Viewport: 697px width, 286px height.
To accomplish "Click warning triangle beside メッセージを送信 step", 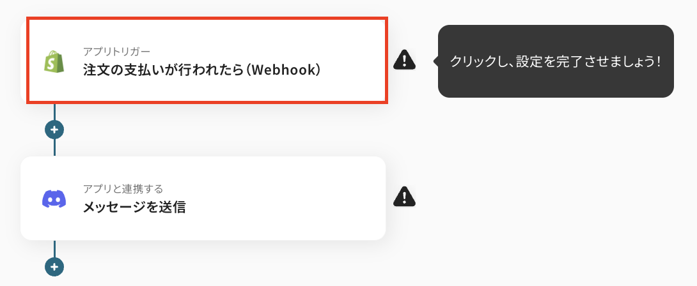I will click(405, 196).
